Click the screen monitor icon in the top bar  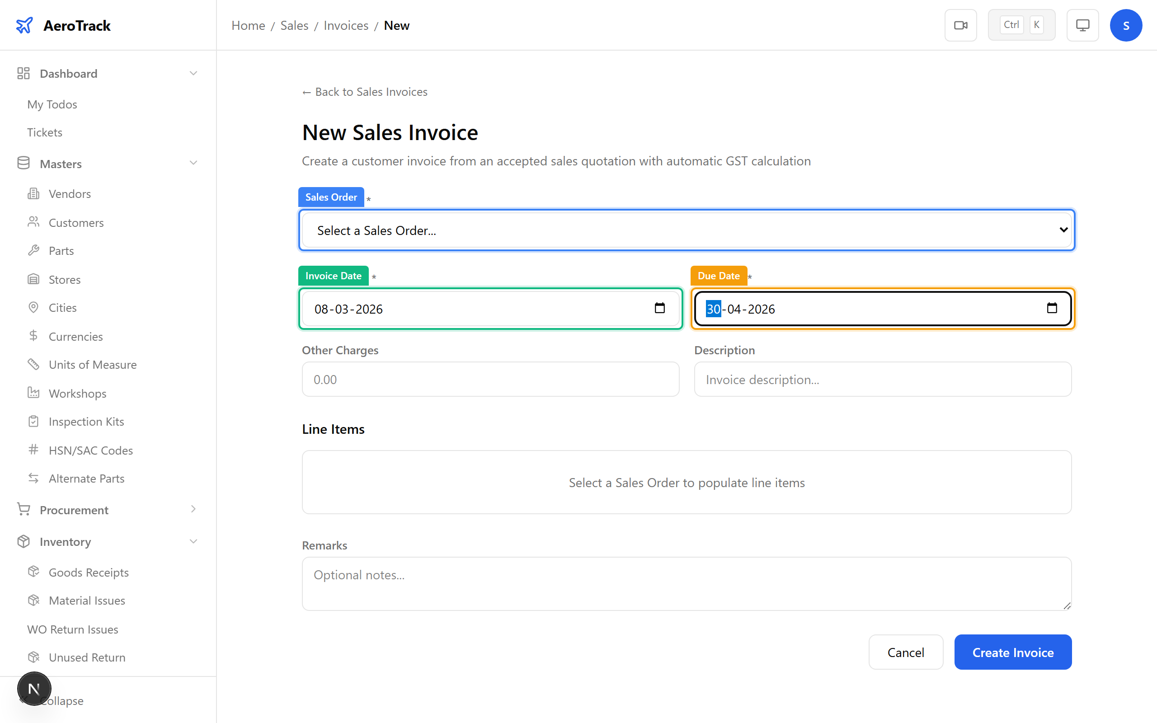click(x=1082, y=25)
